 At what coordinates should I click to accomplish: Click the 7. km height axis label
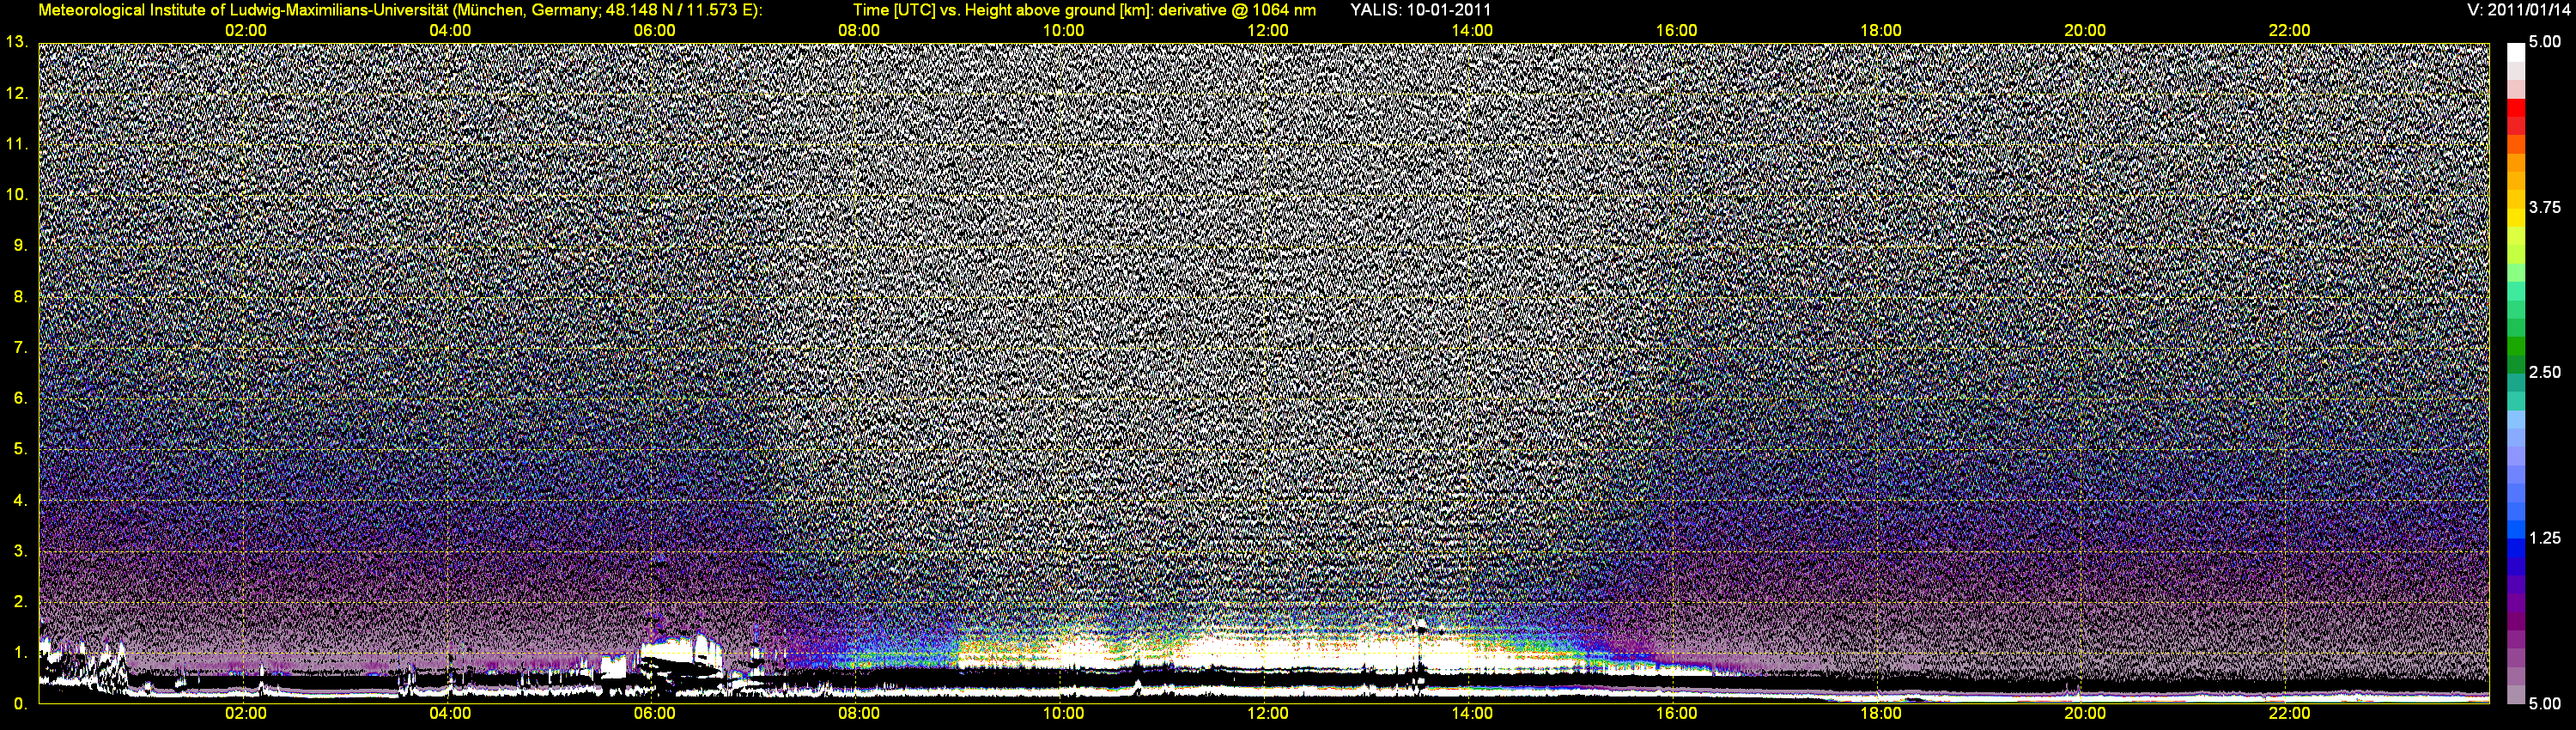[21, 347]
